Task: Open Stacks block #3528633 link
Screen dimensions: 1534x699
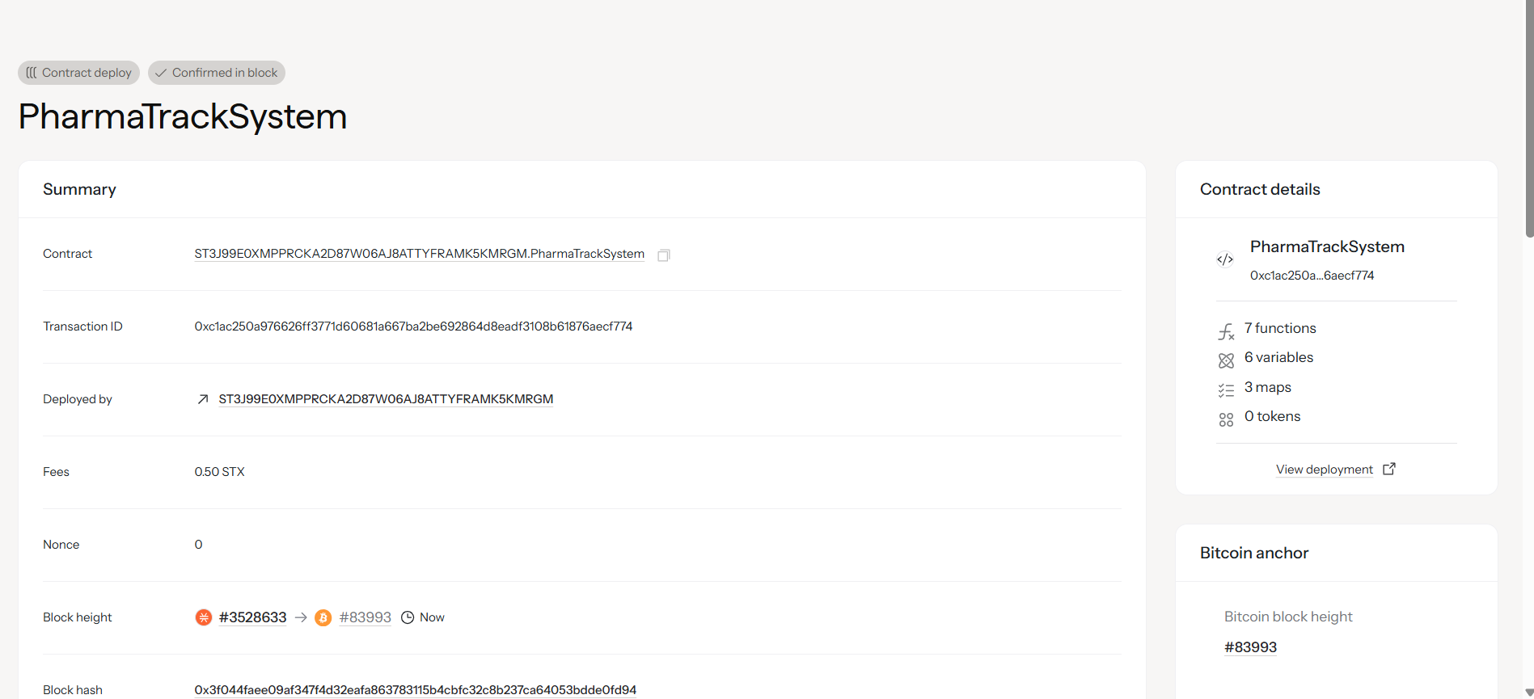Action: click(252, 617)
